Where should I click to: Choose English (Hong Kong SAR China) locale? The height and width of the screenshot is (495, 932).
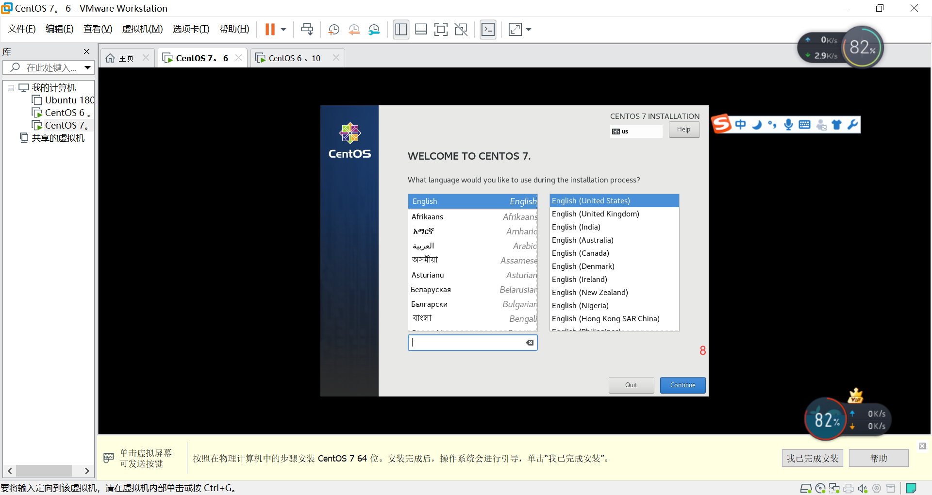point(614,318)
